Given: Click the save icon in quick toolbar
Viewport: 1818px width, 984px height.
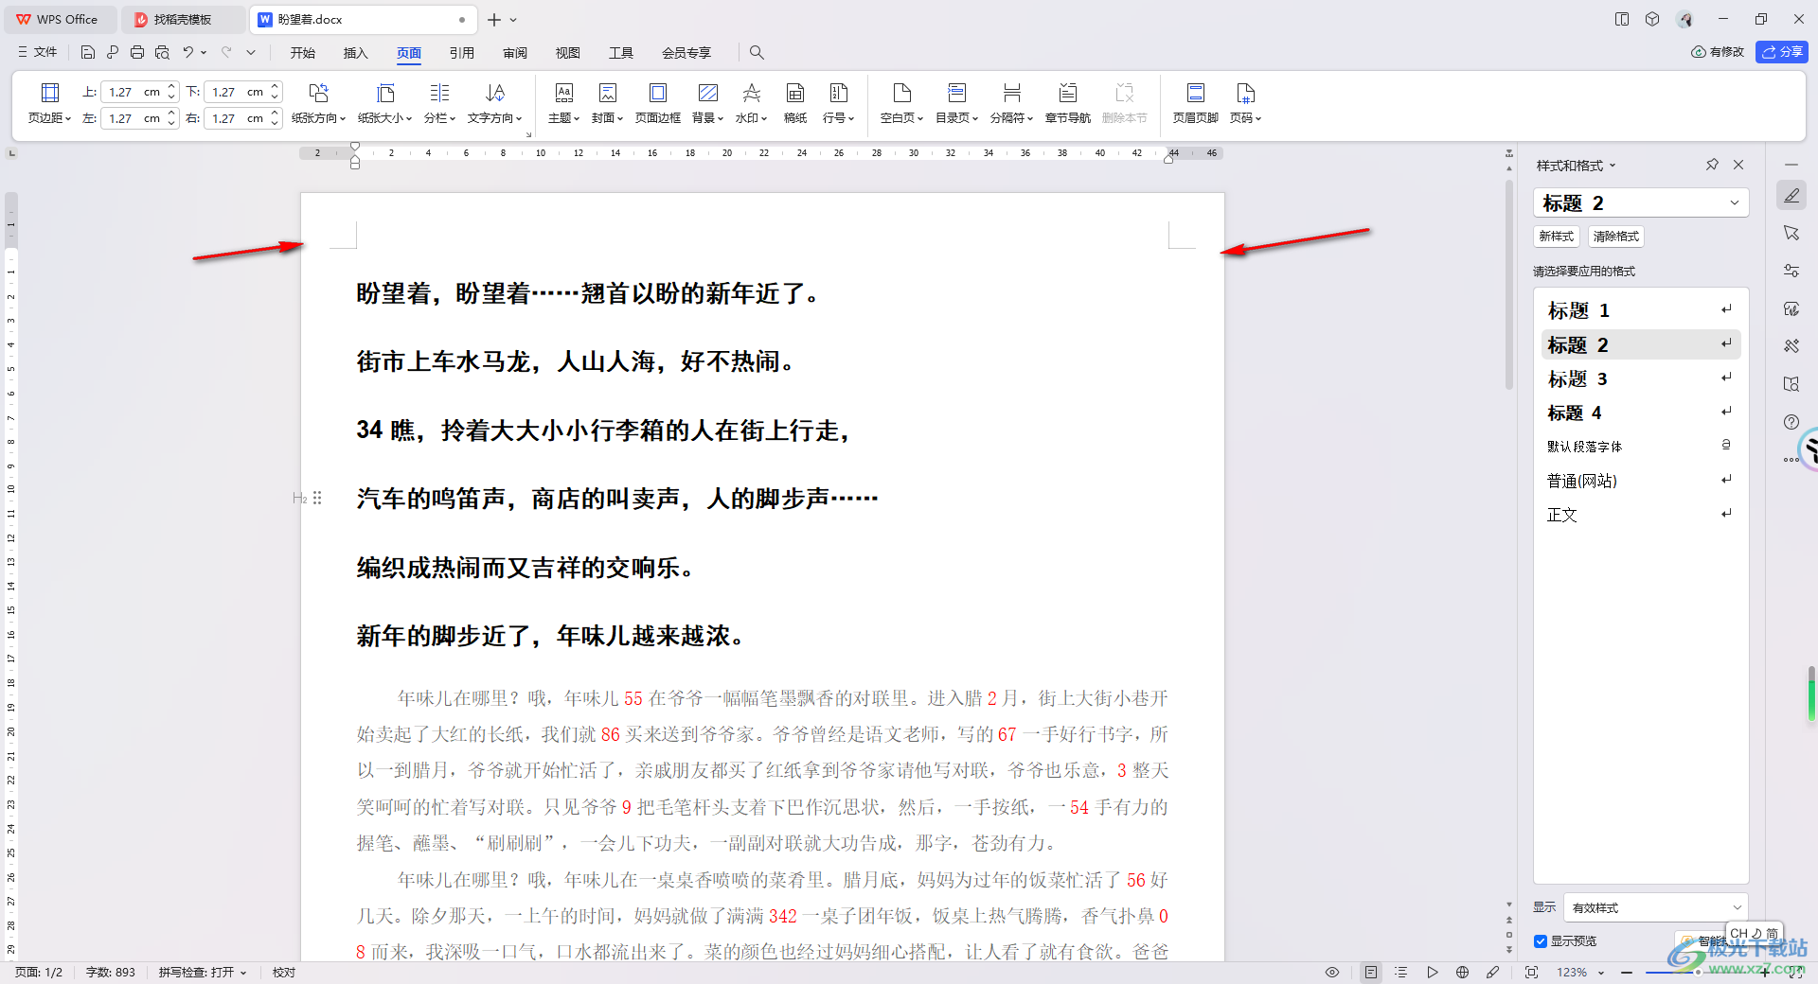Looking at the screenshot, I should point(88,52).
